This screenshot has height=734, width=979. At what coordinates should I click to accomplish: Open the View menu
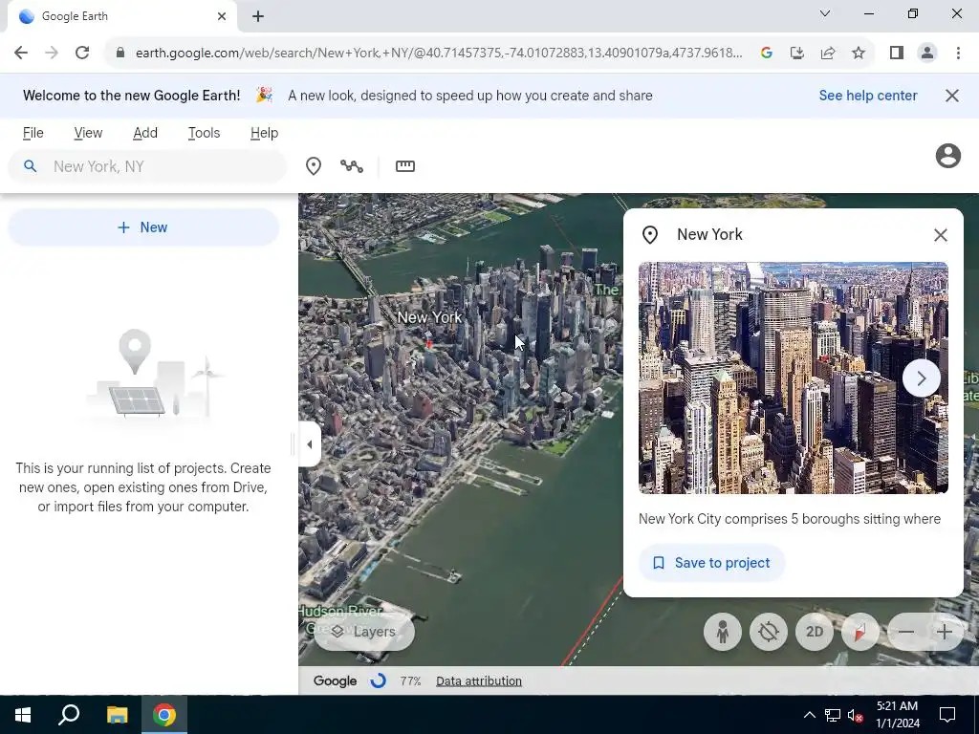tap(88, 133)
